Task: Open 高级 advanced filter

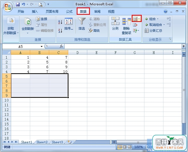Action: tap(94, 31)
